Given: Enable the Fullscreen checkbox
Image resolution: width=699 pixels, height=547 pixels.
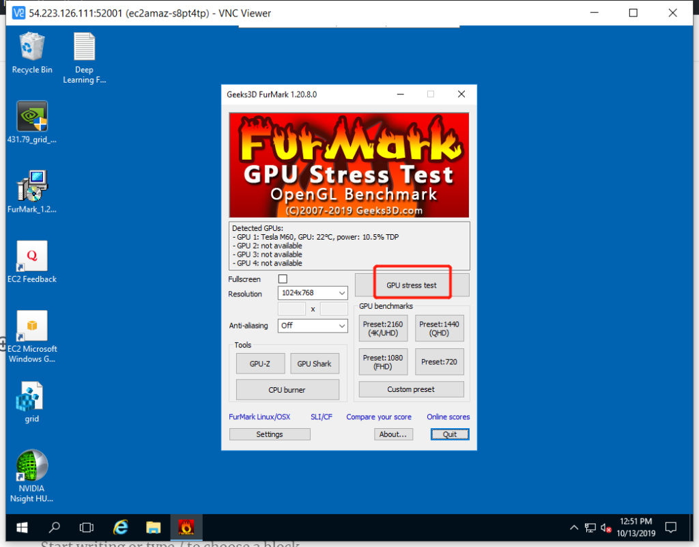Looking at the screenshot, I should (x=283, y=279).
